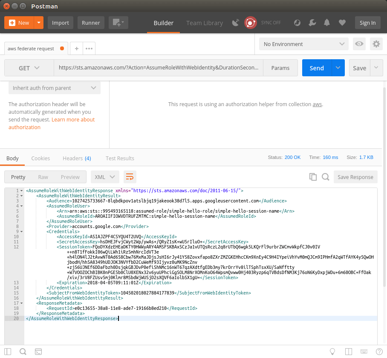387x358 pixels.
Task: Follow the Learn more about authorization link
Action: tap(73, 120)
